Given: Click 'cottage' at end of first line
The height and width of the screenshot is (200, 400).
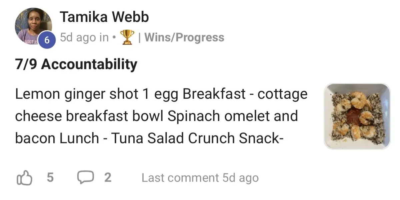Looking at the screenshot, I should 282,95.
